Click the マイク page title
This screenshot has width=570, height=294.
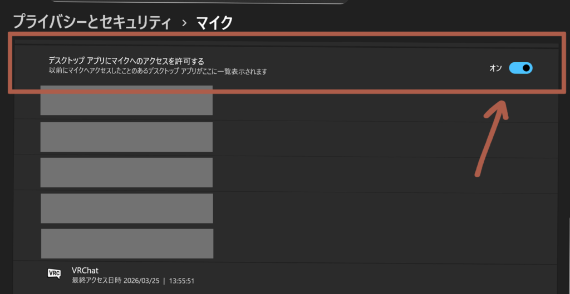214,22
